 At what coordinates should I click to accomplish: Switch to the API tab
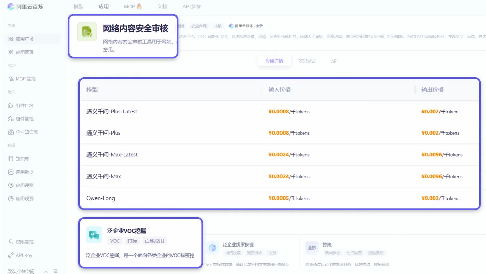(334, 61)
